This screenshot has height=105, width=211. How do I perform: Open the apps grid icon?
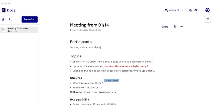pos(207,10)
